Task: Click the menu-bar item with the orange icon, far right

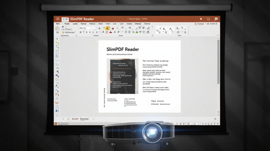Action: click(x=199, y=24)
